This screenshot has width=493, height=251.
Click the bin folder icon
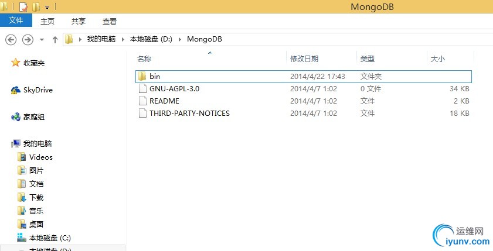point(142,76)
